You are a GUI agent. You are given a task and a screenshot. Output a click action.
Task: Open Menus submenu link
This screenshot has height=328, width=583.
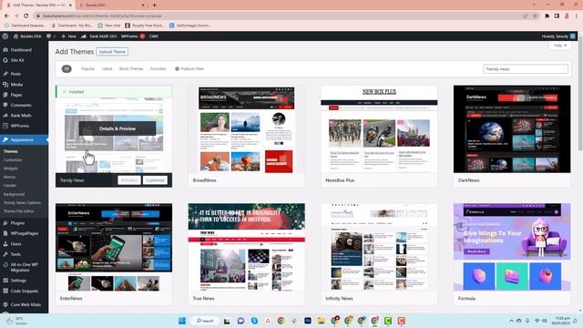tap(10, 177)
